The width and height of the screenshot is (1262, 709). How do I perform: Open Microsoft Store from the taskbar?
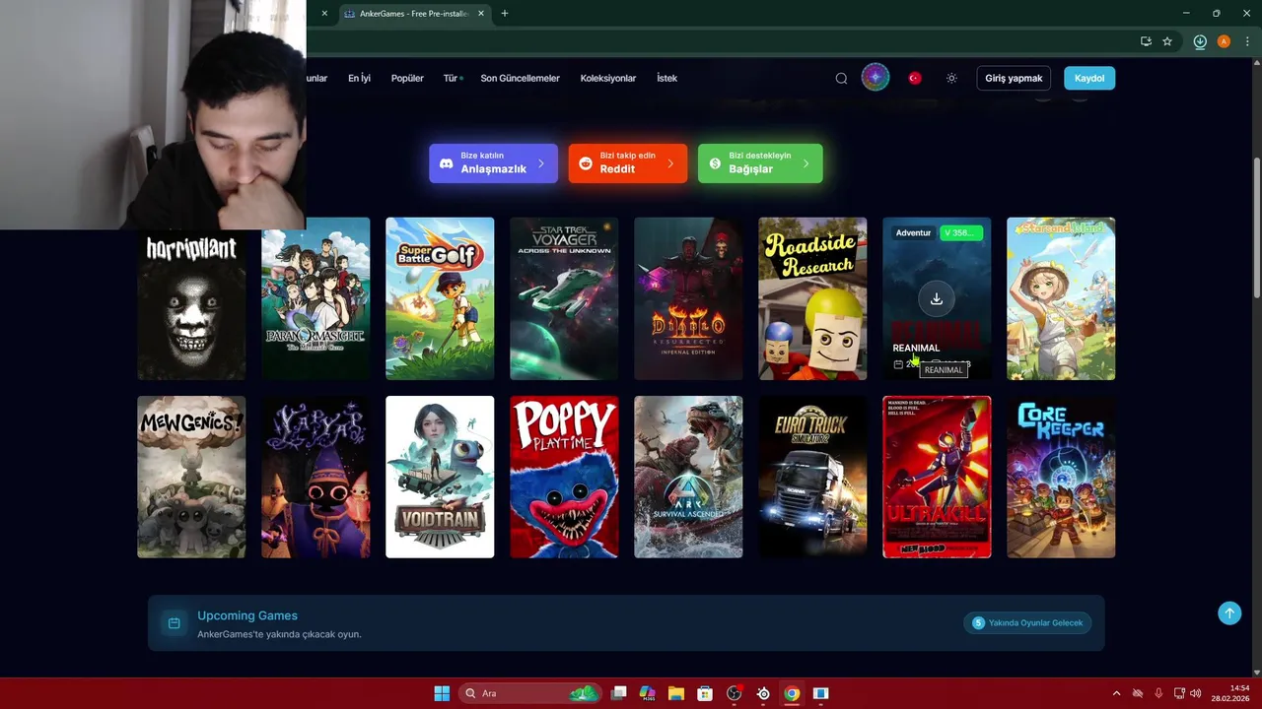click(x=705, y=693)
